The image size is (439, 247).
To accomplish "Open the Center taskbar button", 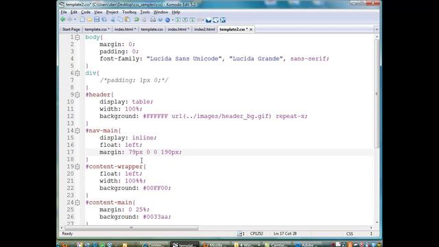I will tap(278, 245).
